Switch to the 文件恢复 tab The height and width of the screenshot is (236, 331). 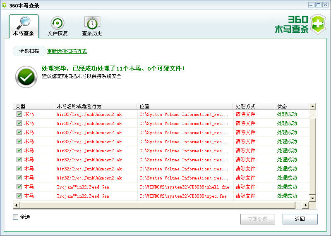click(58, 26)
